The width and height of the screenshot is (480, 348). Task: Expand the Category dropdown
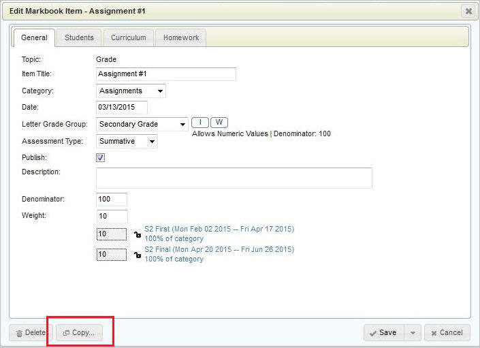pos(131,91)
